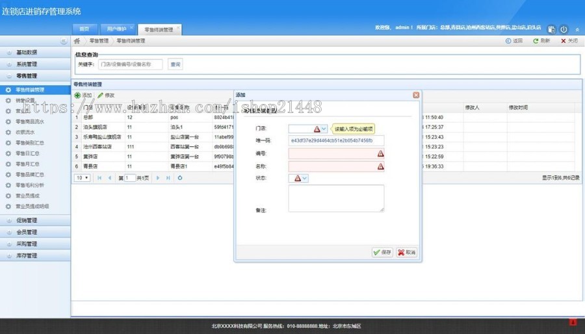
Task: Click the gear icon beside 收银流水
Action: tap(8, 133)
